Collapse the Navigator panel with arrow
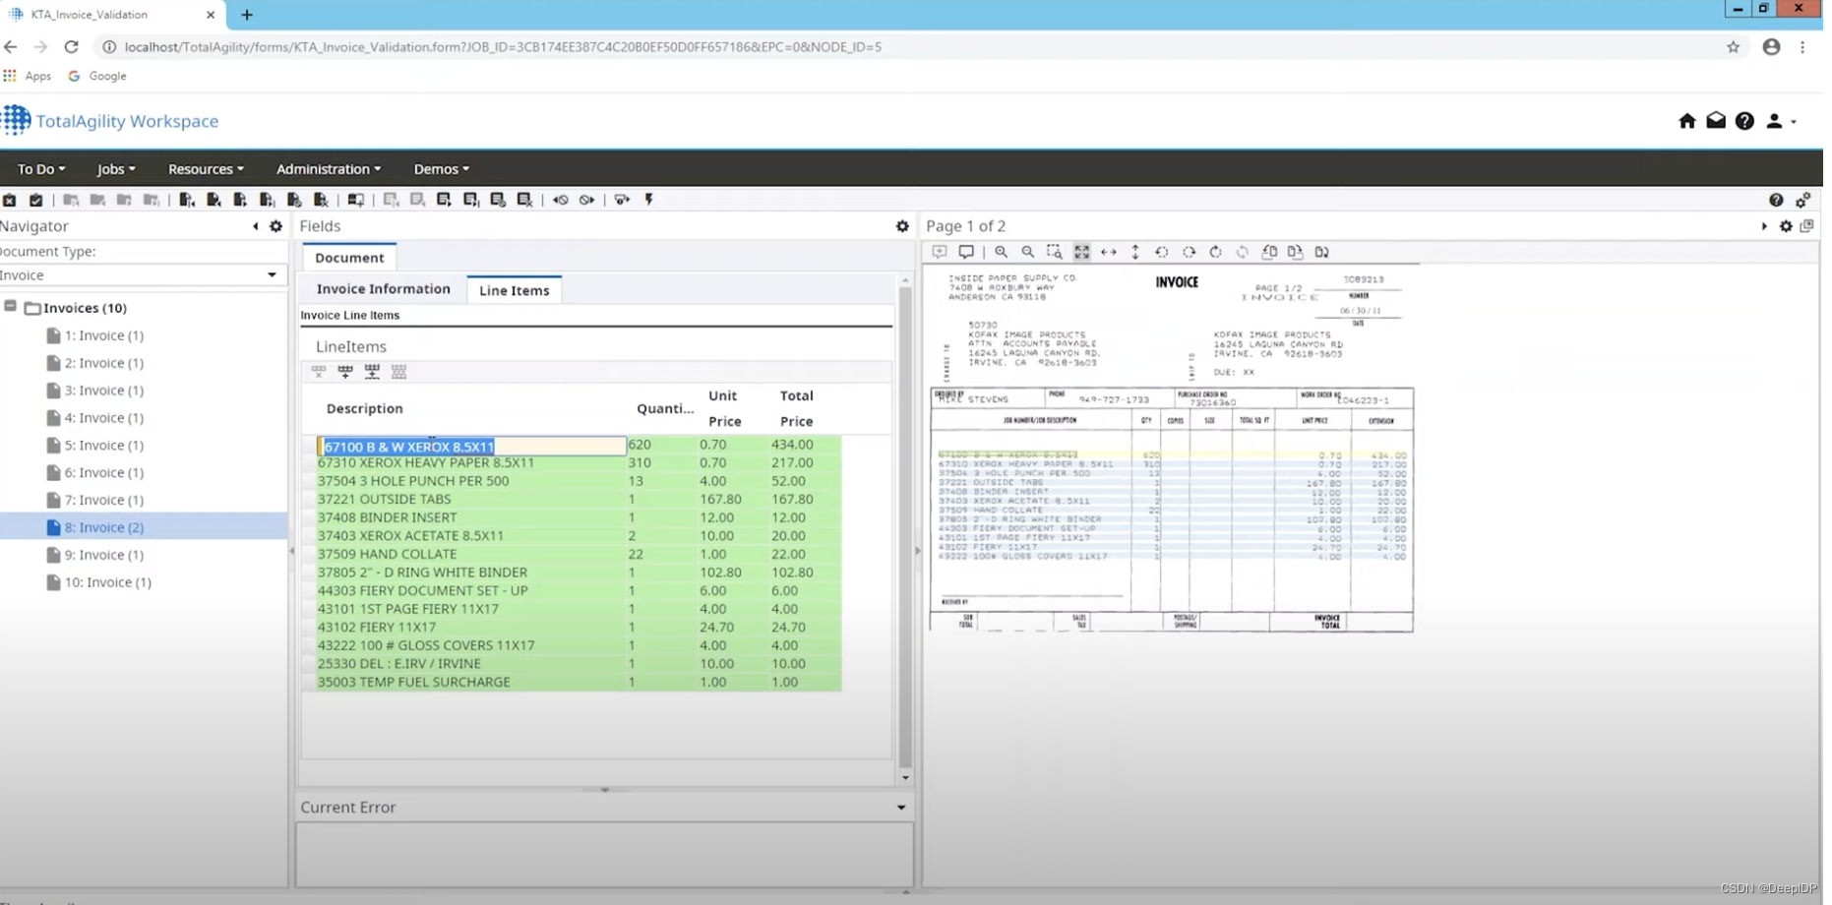The height and width of the screenshot is (905, 1832). coord(255,226)
